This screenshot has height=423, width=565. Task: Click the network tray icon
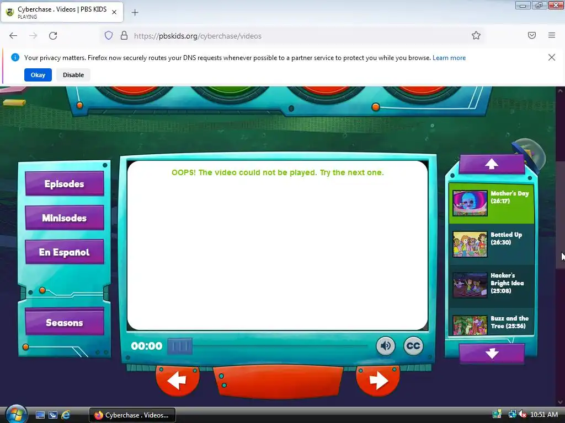coord(511,414)
